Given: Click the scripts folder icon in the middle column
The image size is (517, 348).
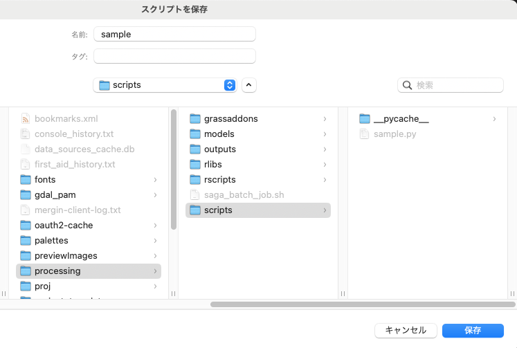Looking at the screenshot, I should click(x=195, y=210).
